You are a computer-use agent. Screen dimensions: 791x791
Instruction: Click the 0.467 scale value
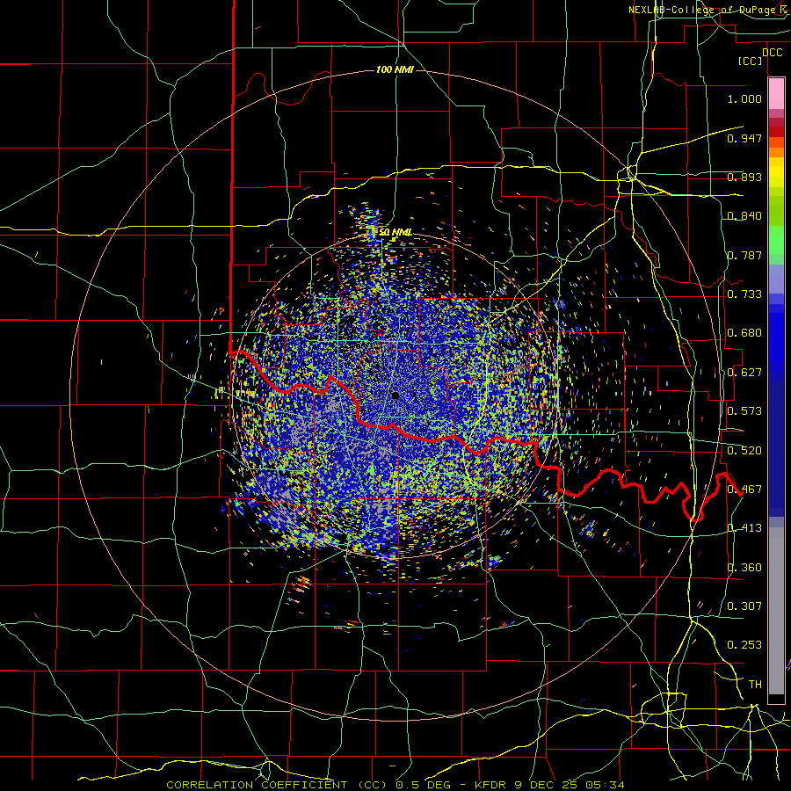pyautogui.click(x=744, y=490)
